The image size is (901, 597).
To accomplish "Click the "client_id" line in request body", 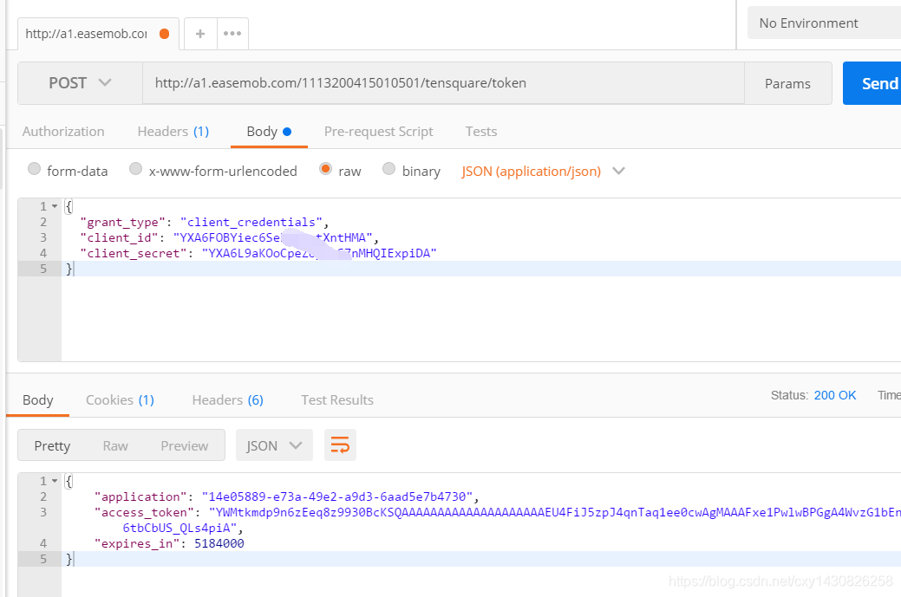I will (x=230, y=237).
